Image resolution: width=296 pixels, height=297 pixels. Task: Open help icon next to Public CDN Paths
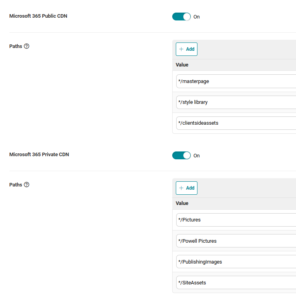click(26, 46)
